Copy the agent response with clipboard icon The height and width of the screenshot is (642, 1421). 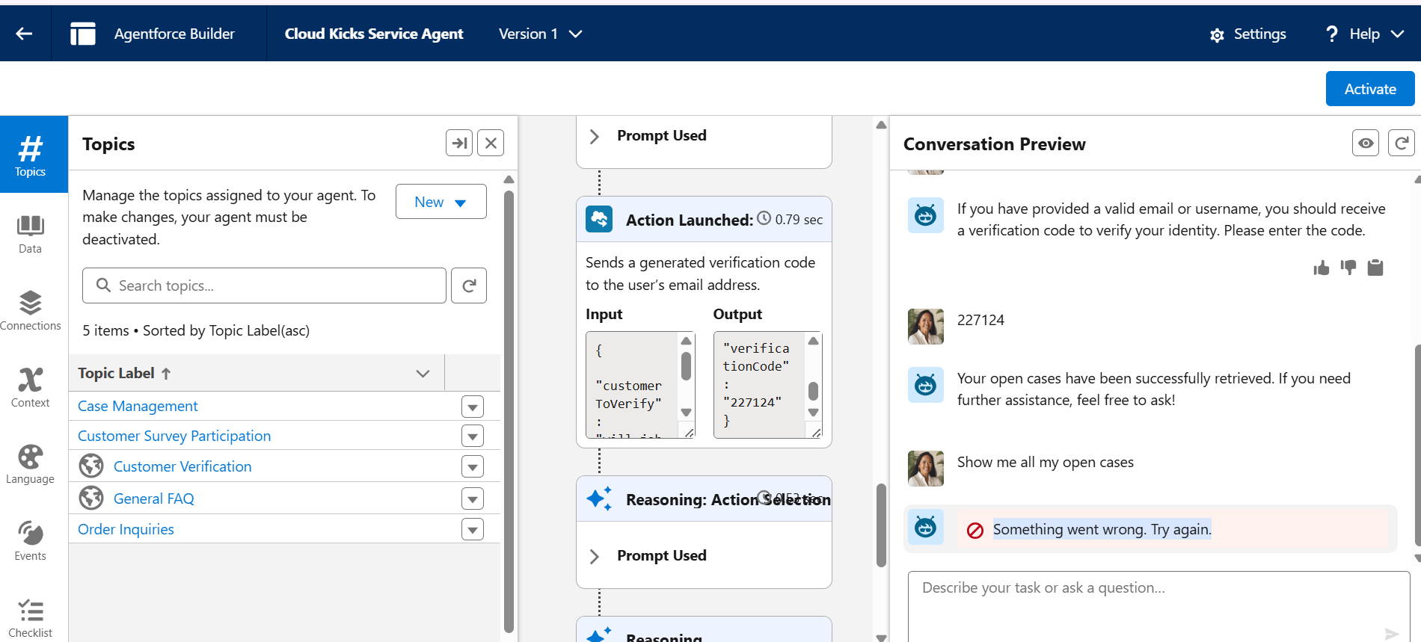tap(1375, 268)
